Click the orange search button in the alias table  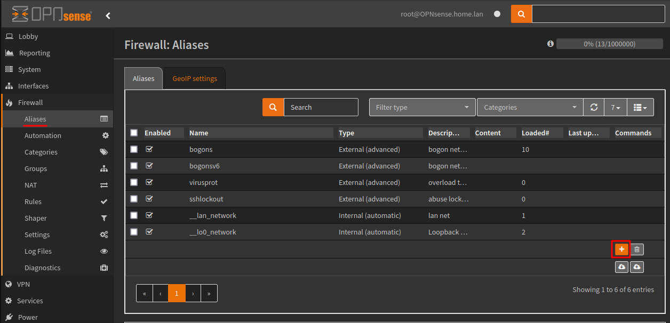click(x=273, y=107)
